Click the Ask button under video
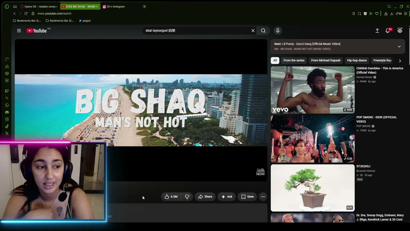 point(227,197)
